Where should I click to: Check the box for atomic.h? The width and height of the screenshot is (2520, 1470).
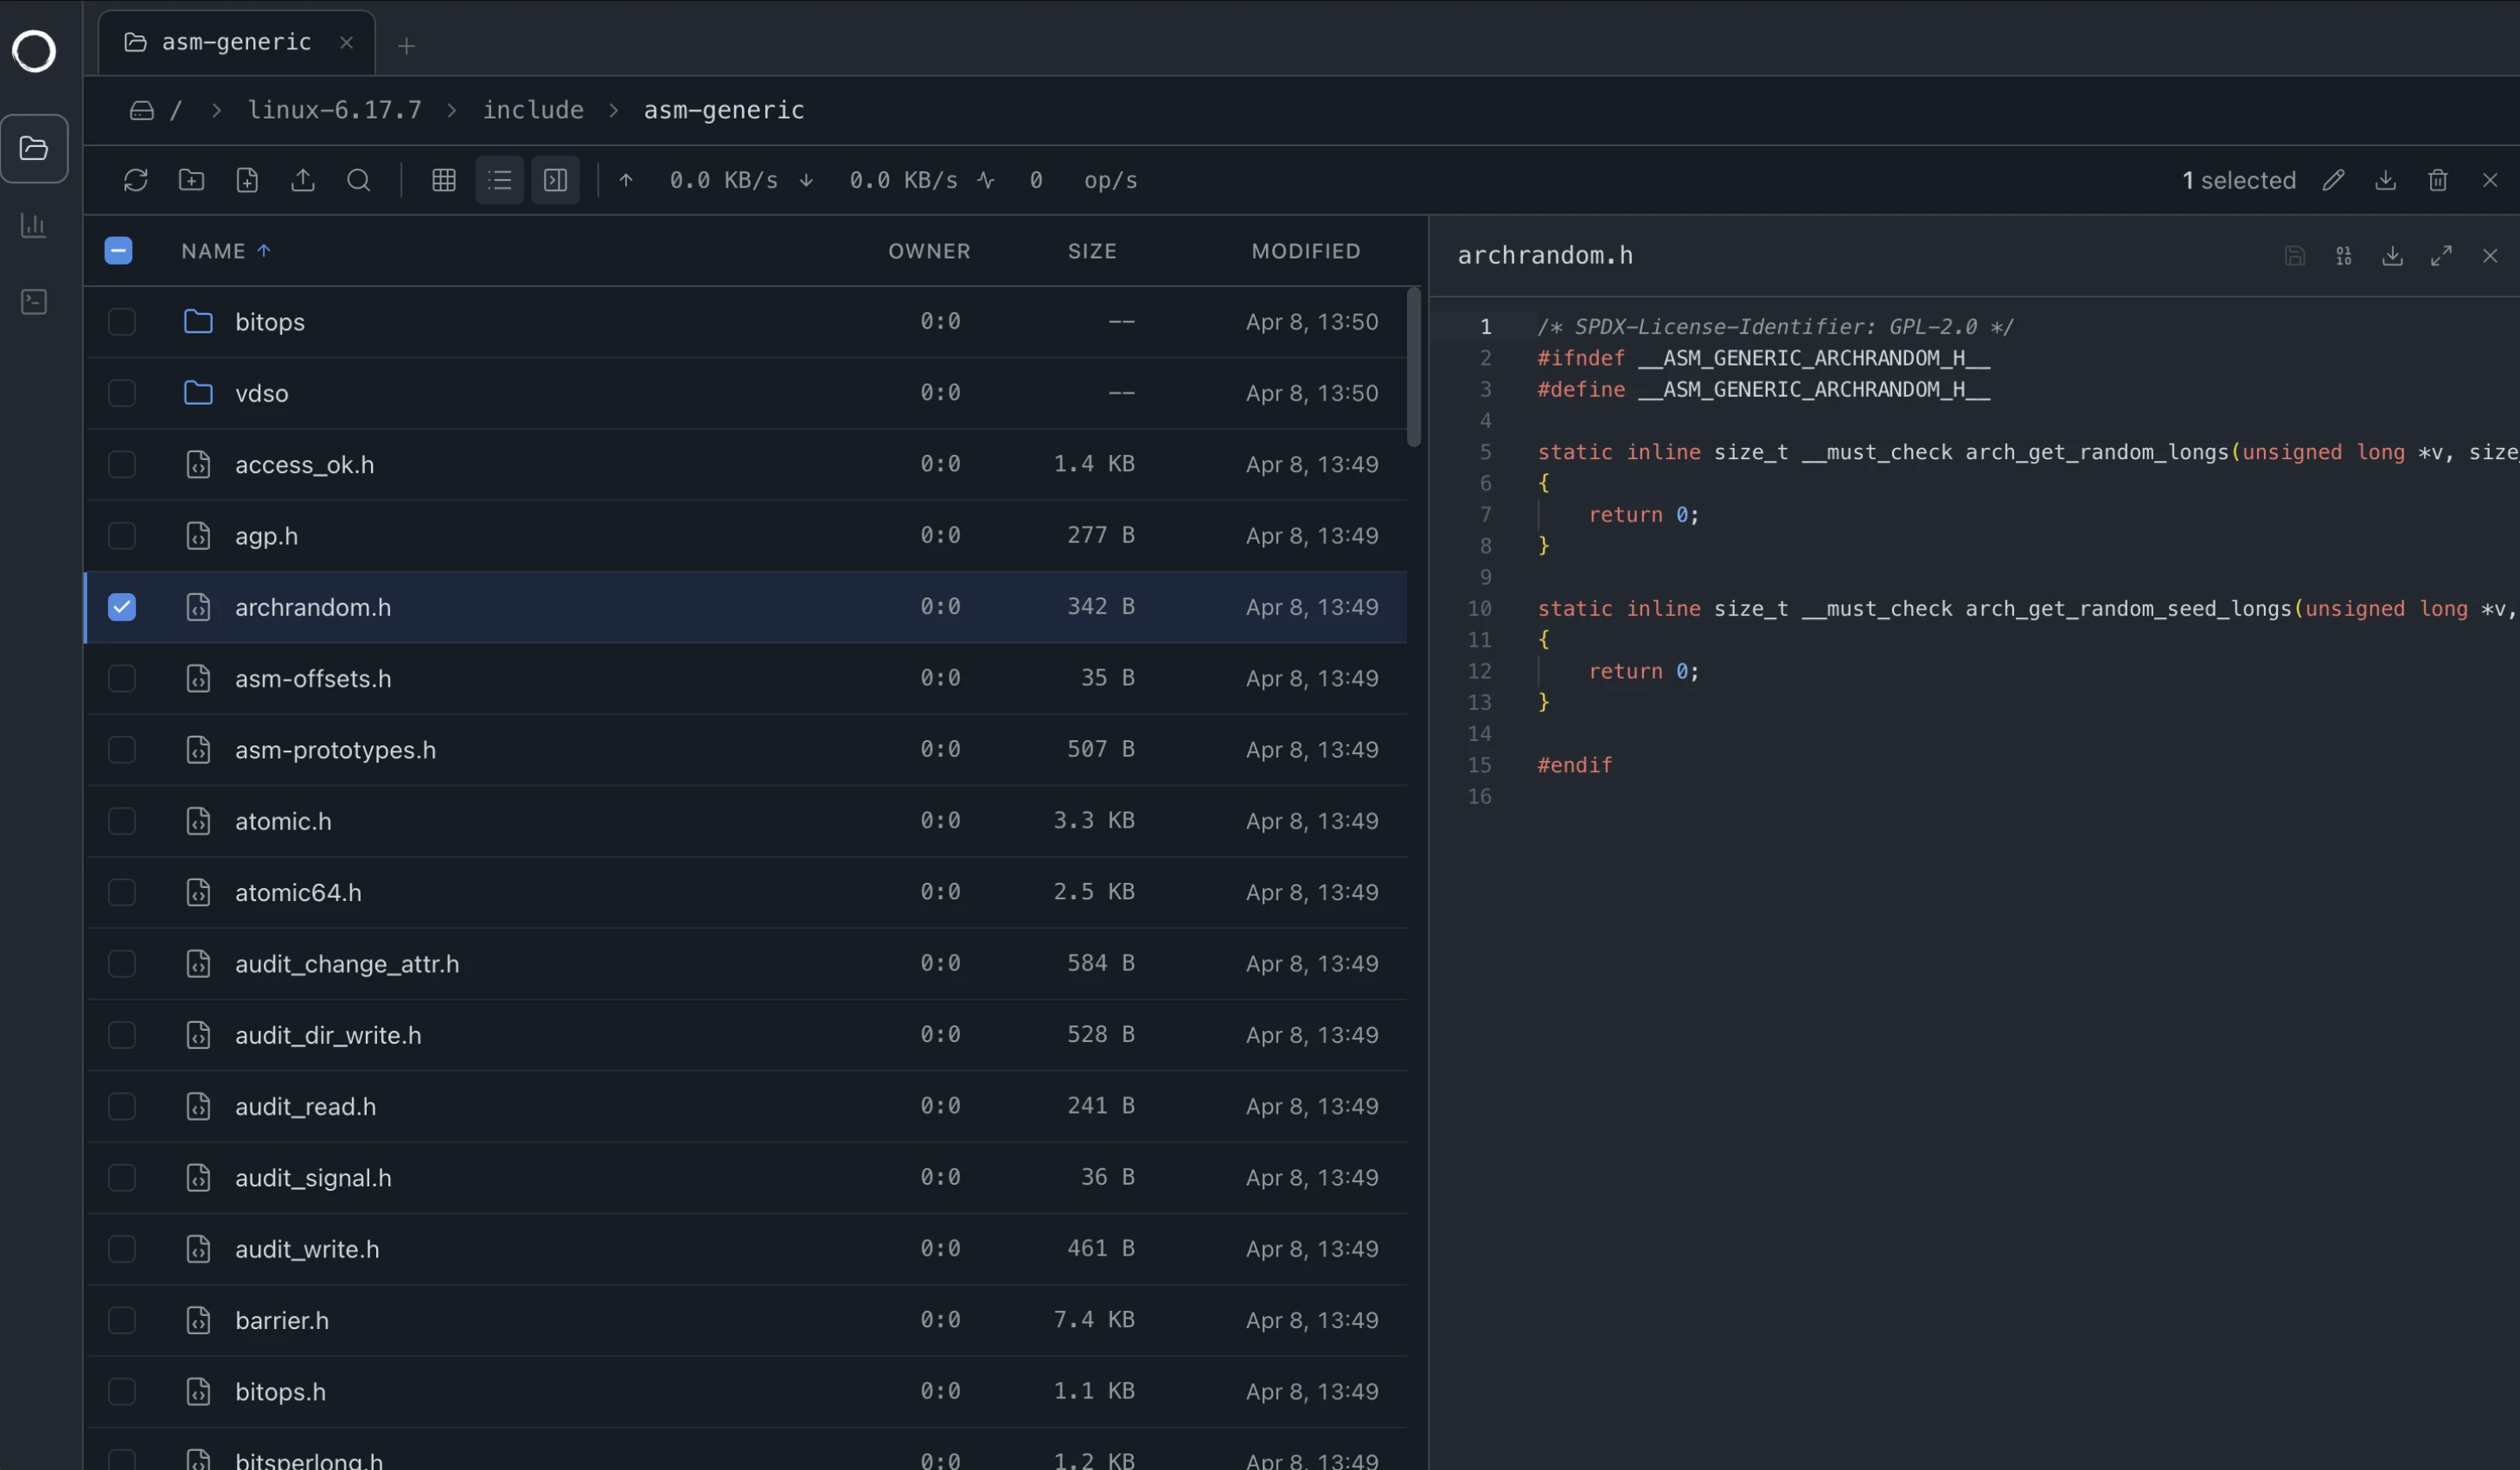(122, 821)
